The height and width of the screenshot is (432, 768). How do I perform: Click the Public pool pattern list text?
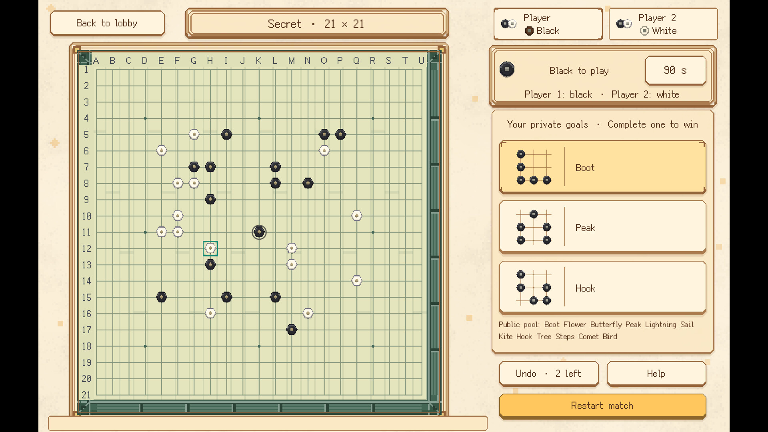596,330
